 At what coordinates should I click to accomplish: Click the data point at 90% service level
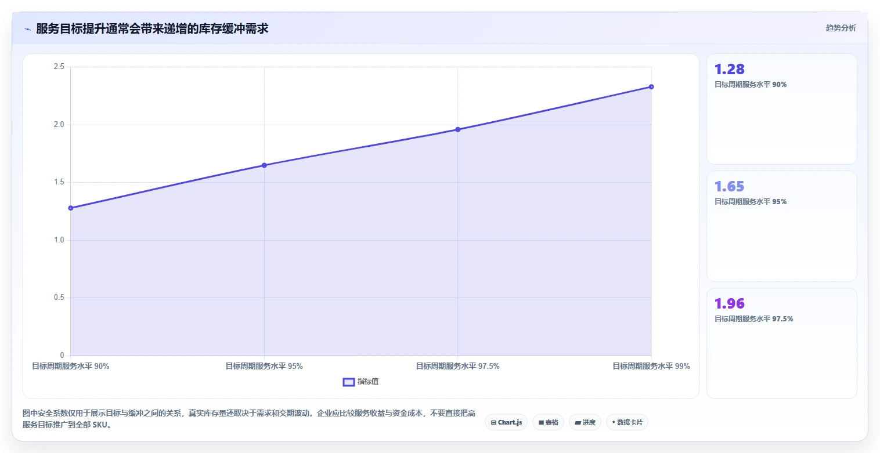[x=71, y=208]
